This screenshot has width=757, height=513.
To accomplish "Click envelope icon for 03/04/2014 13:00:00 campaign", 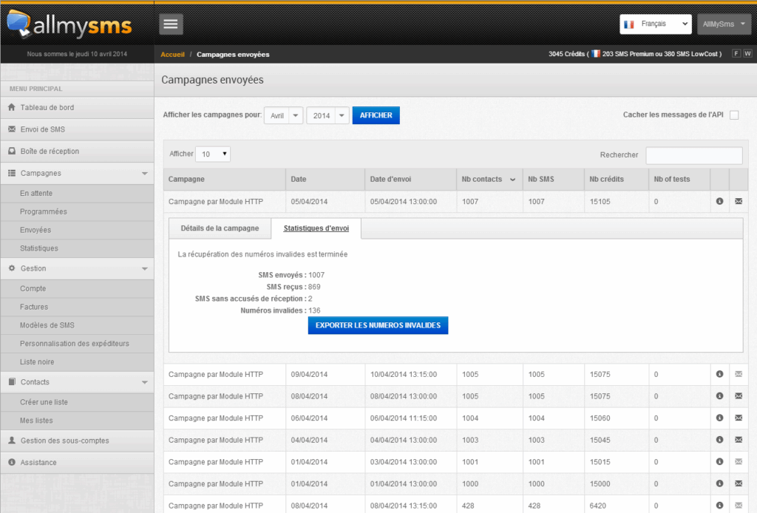I will pos(739,462).
